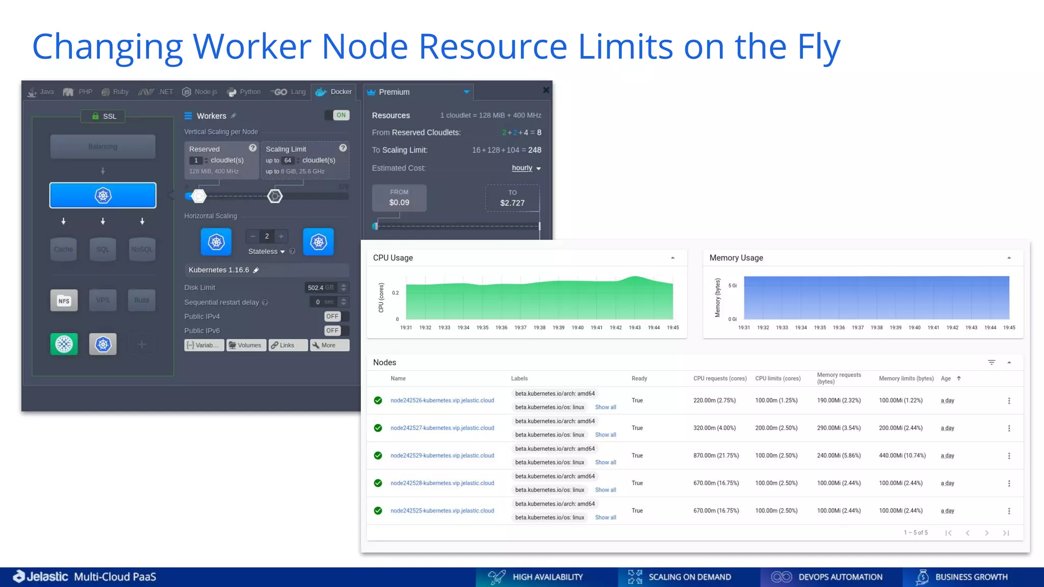Image resolution: width=1044 pixels, height=587 pixels.
Task: Open the Volumes button
Action: tap(246, 345)
